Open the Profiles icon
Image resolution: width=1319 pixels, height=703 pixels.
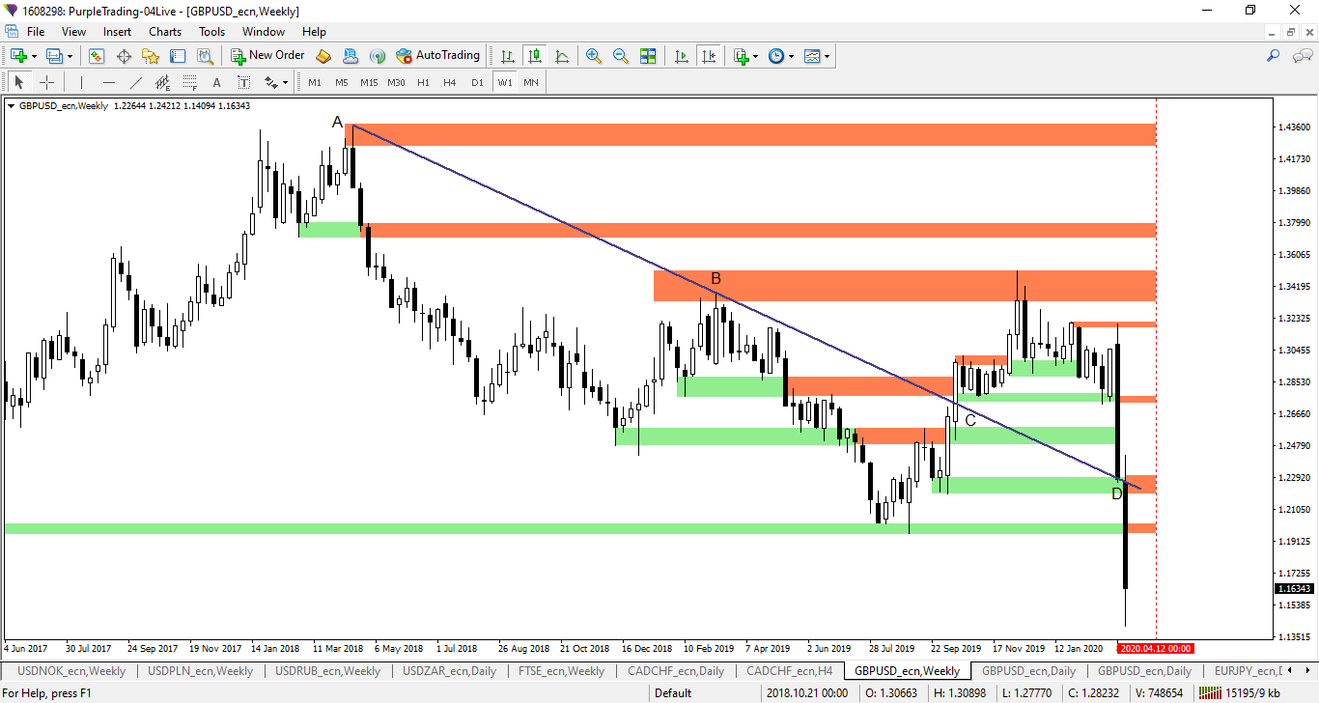tap(54, 56)
